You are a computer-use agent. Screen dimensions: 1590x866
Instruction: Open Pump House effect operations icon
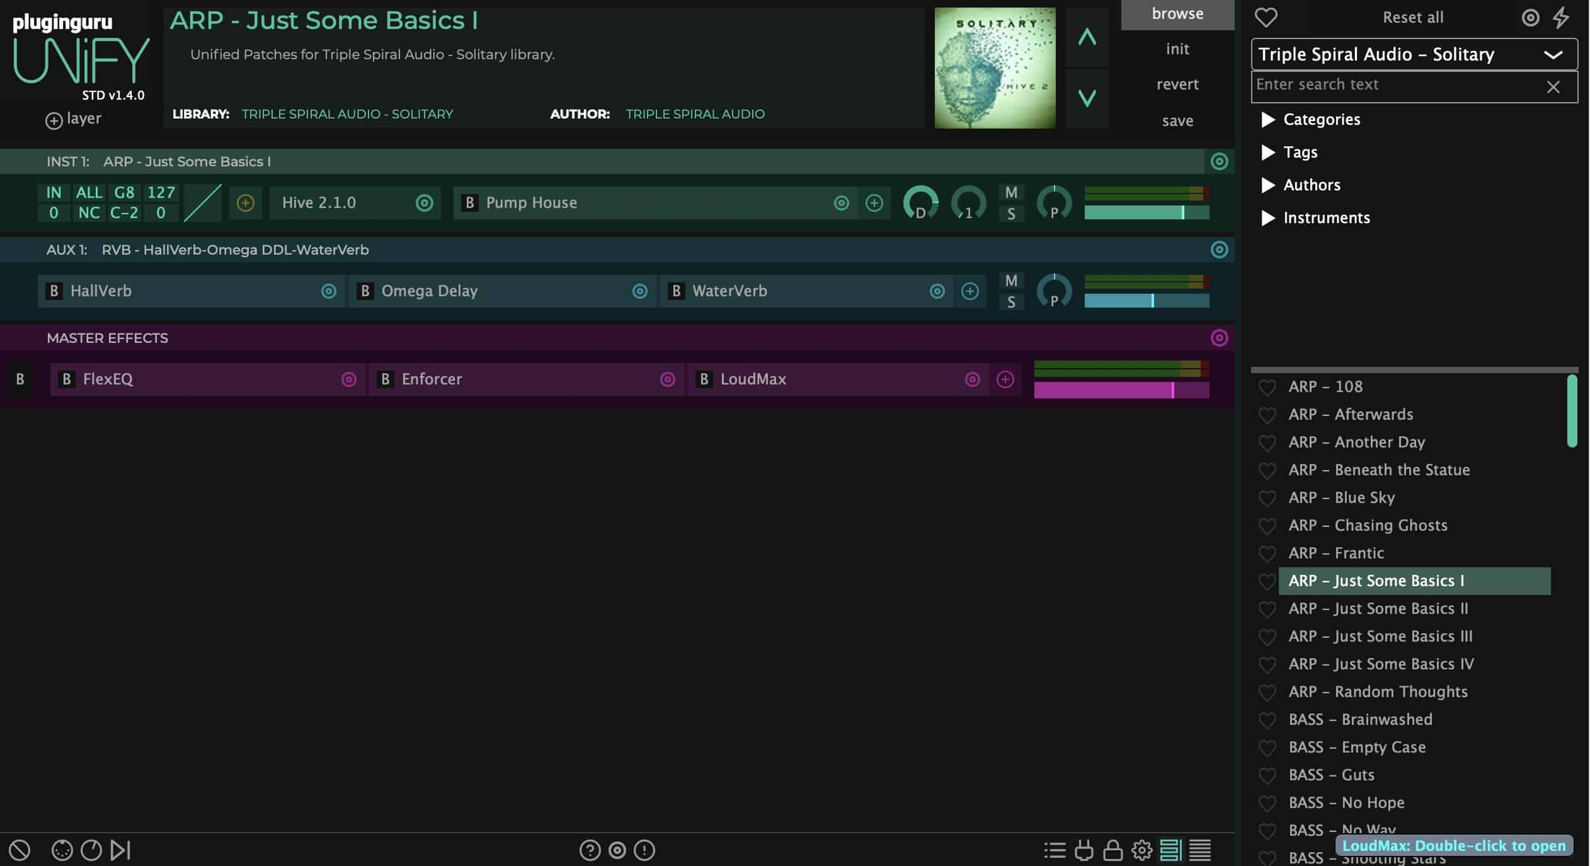841,203
